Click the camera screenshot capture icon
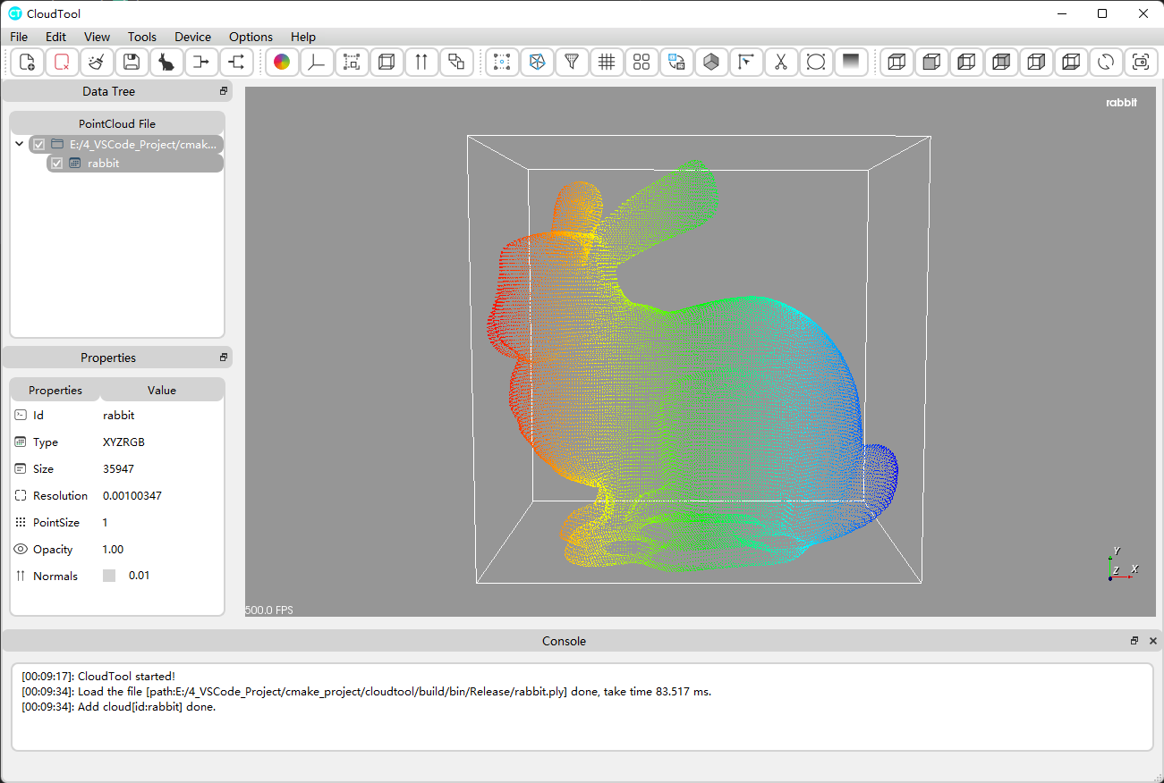The image size is (1164, 783). point(1141,62)
